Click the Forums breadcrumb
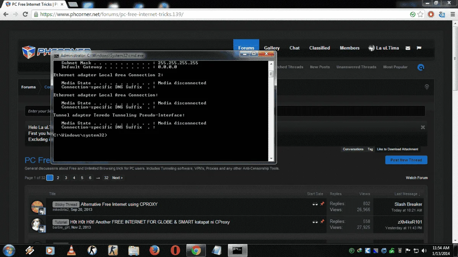This screenshot has width=458, height=257. (x=28, y=87)
